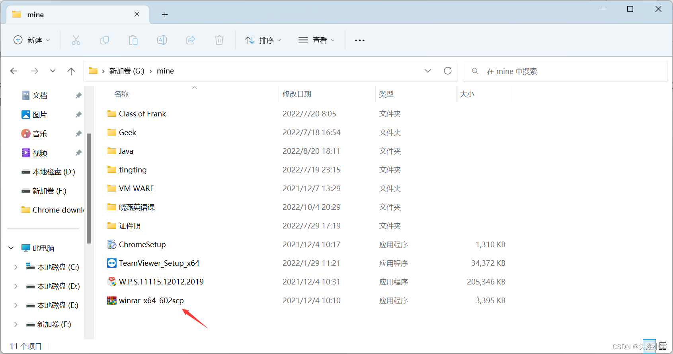The width and height of the screenshot is (673, 354).
Task: Click the Cut scissors icon
Action: point(76,40)
